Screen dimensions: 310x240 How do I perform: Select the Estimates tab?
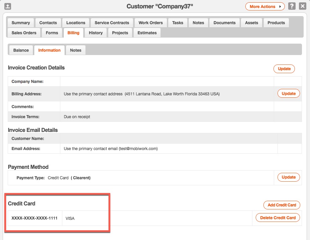coord(147,33)
